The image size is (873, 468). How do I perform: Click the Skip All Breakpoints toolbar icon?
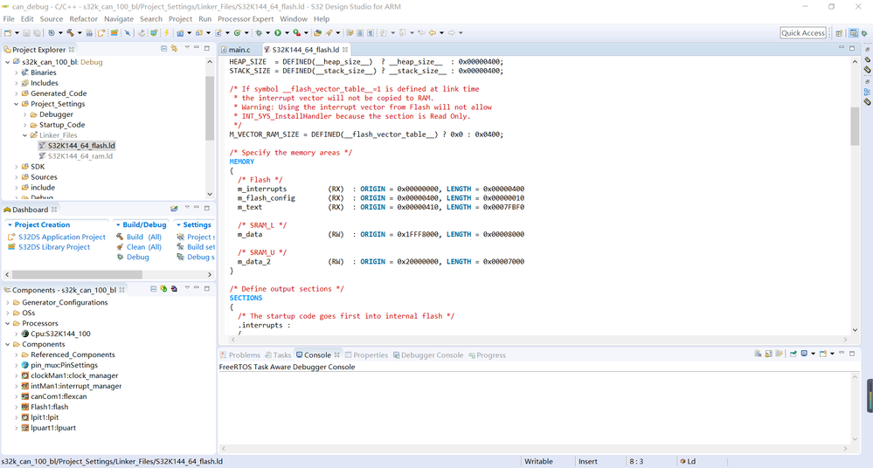pos(128,33)
